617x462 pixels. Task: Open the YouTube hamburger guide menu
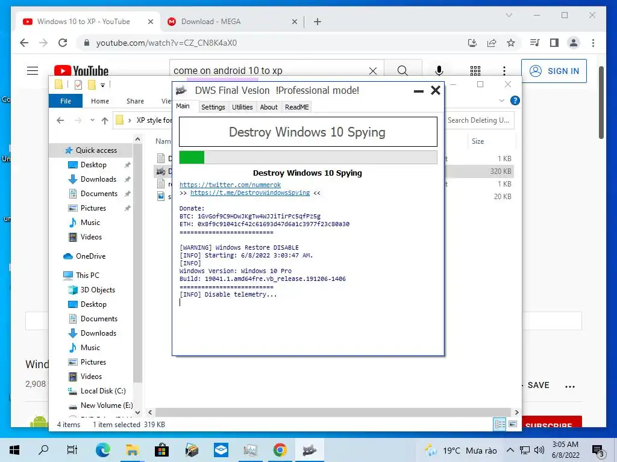pyautogui.click(x=33, y=71)
